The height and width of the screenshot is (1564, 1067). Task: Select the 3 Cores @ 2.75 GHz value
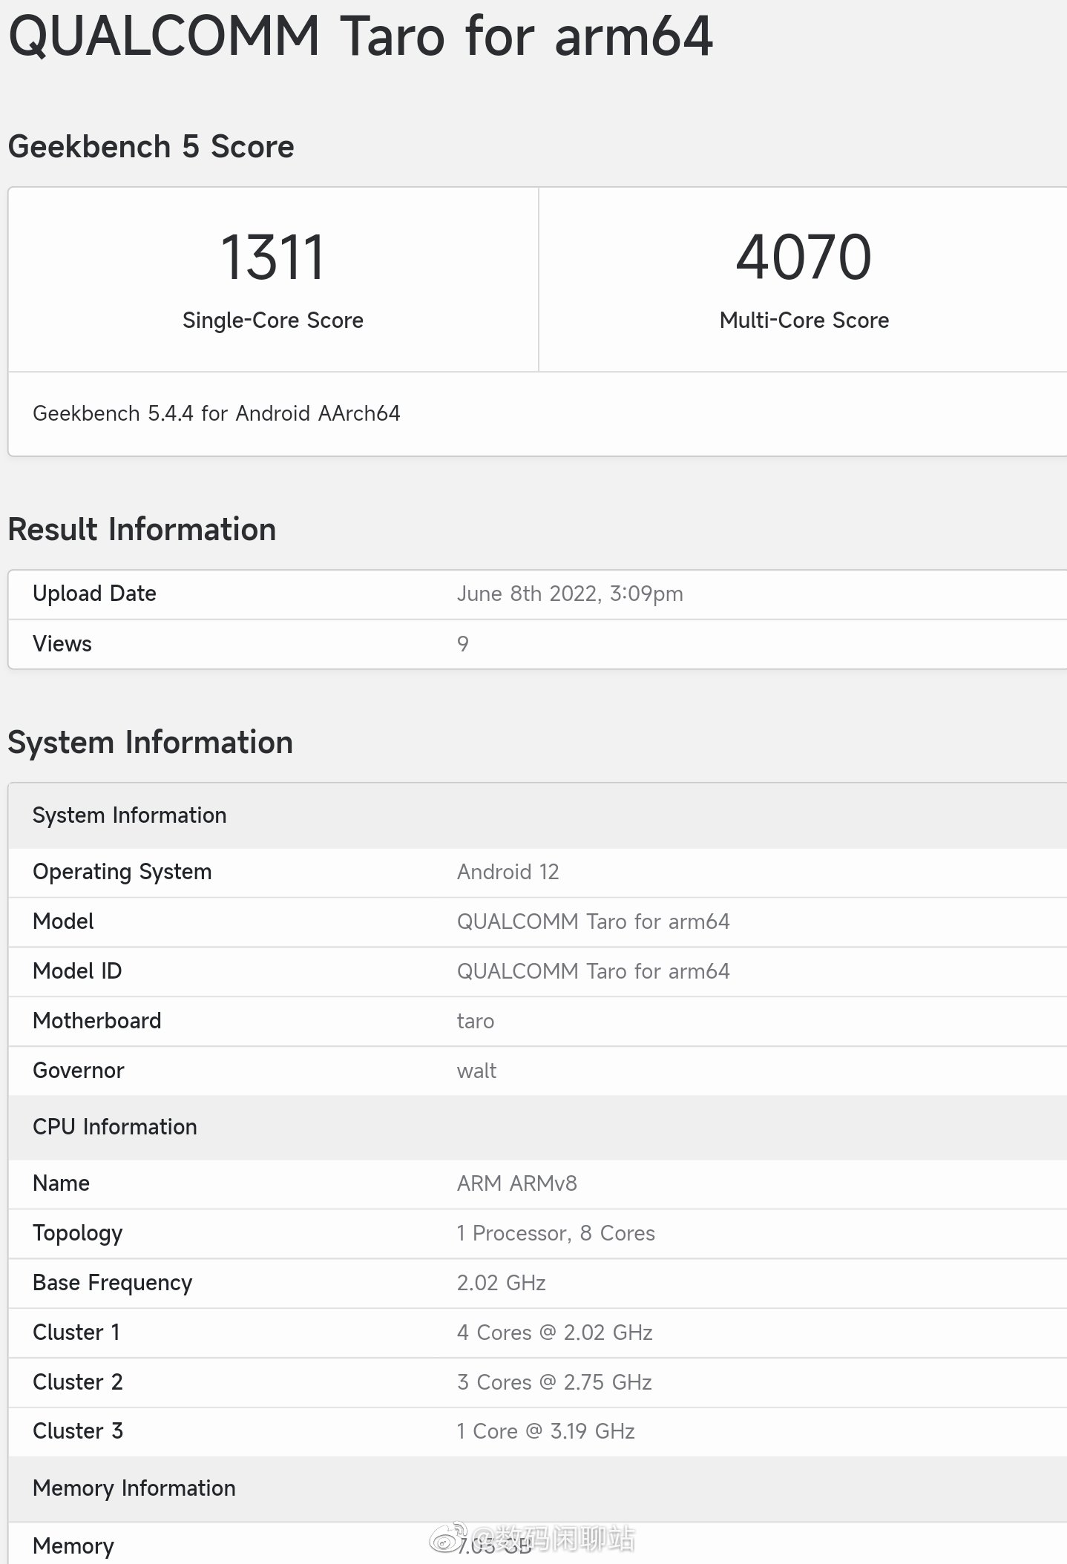pyautogui.click(x=554, y=1382)
